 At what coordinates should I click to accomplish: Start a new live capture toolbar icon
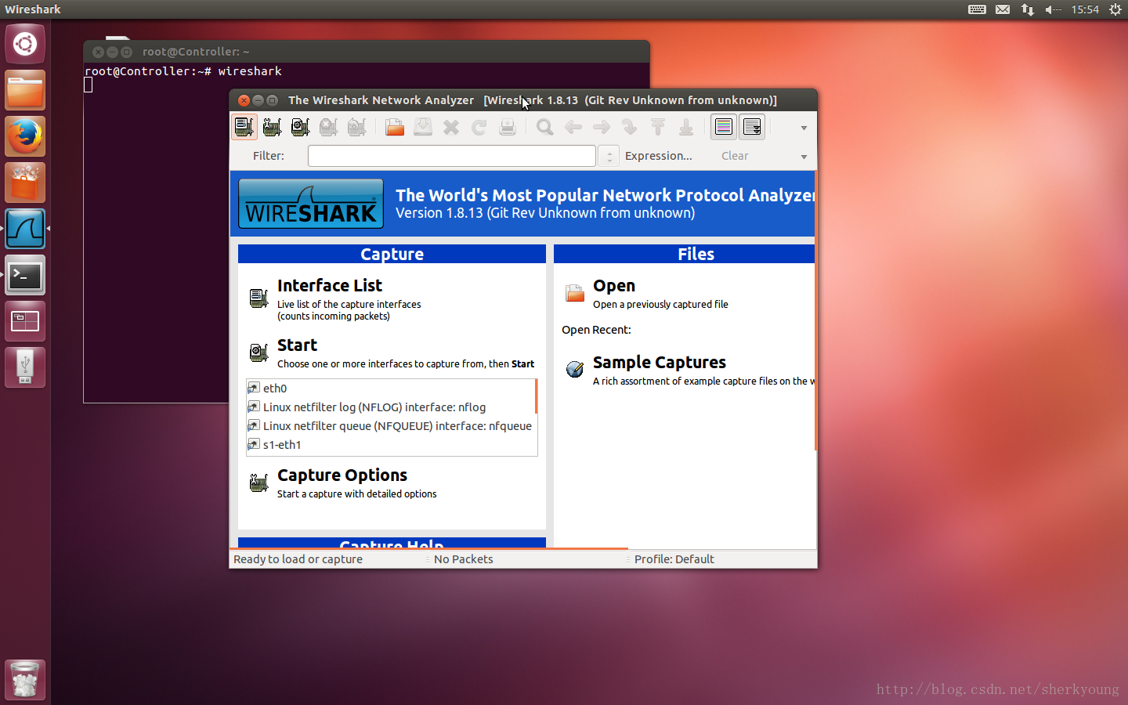(301, 127)
